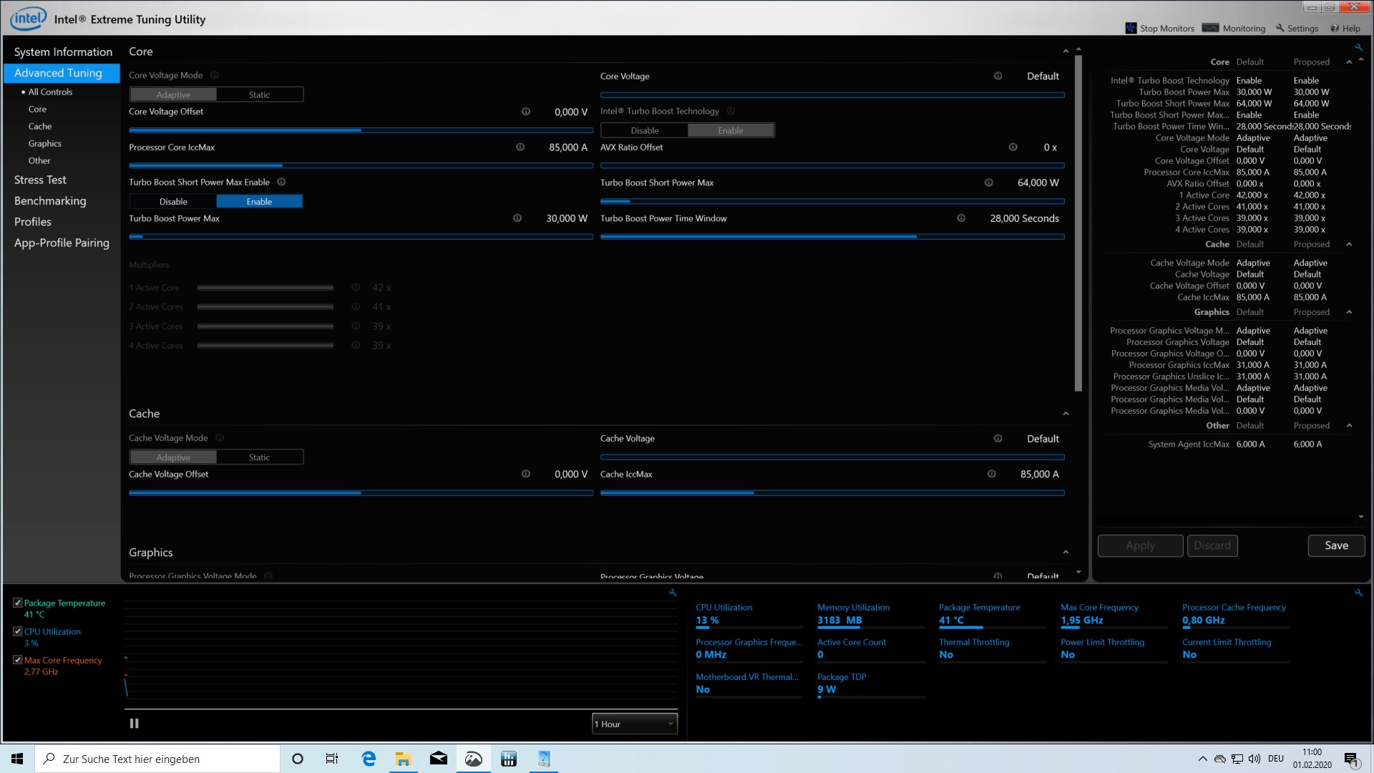The width and height of the screenshot is (1374, 773).
Task: Set Cache Voltage Mode to Static
Action: [259, 457]
